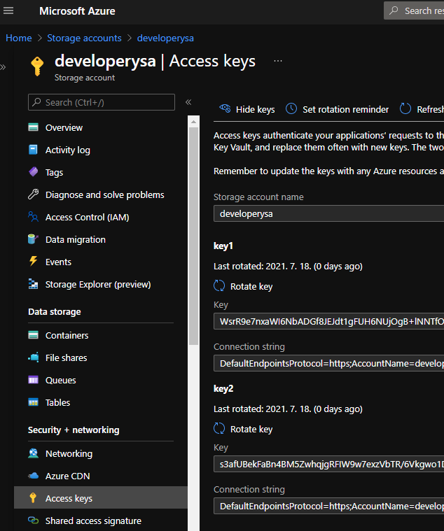The width and height of the screenshot is (444, 531).
Task: Click the sidebar scrollbar thumb
Action: coord(193,236)
